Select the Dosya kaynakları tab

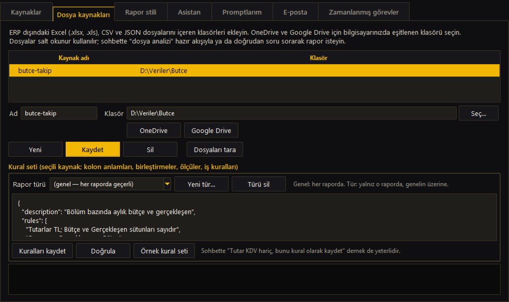point(83,14)
